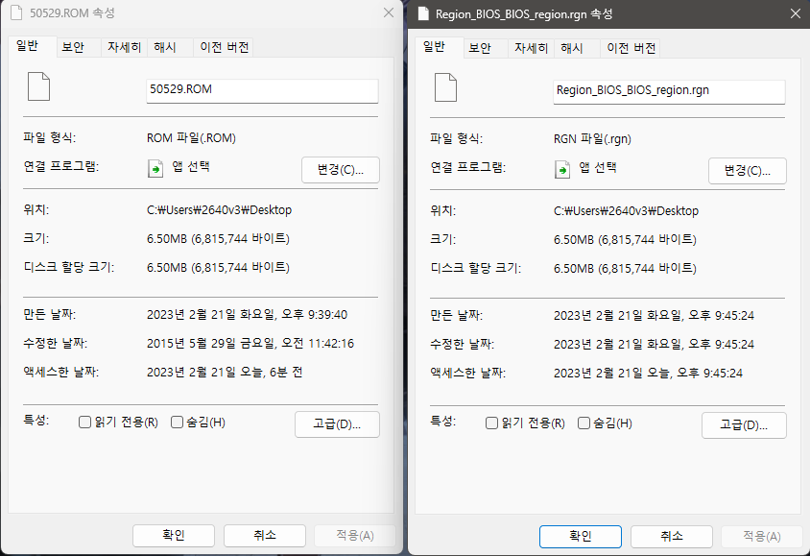Viewport: 810px width, 556px height.
Task: Click 수정한 날짜 value in Region_BIOS window
Action: pos(654,345)
